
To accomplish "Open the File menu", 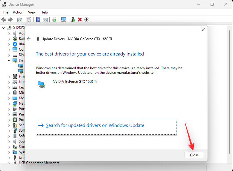I will click(x=5, y=12).
